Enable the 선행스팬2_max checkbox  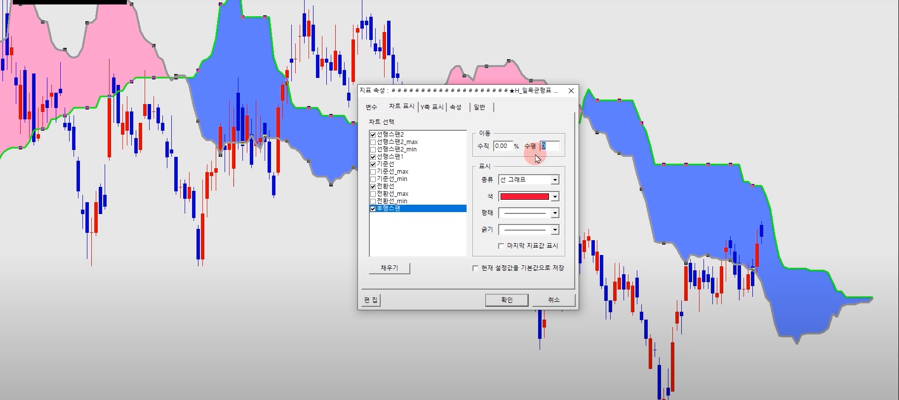click(x=373, y=142)
